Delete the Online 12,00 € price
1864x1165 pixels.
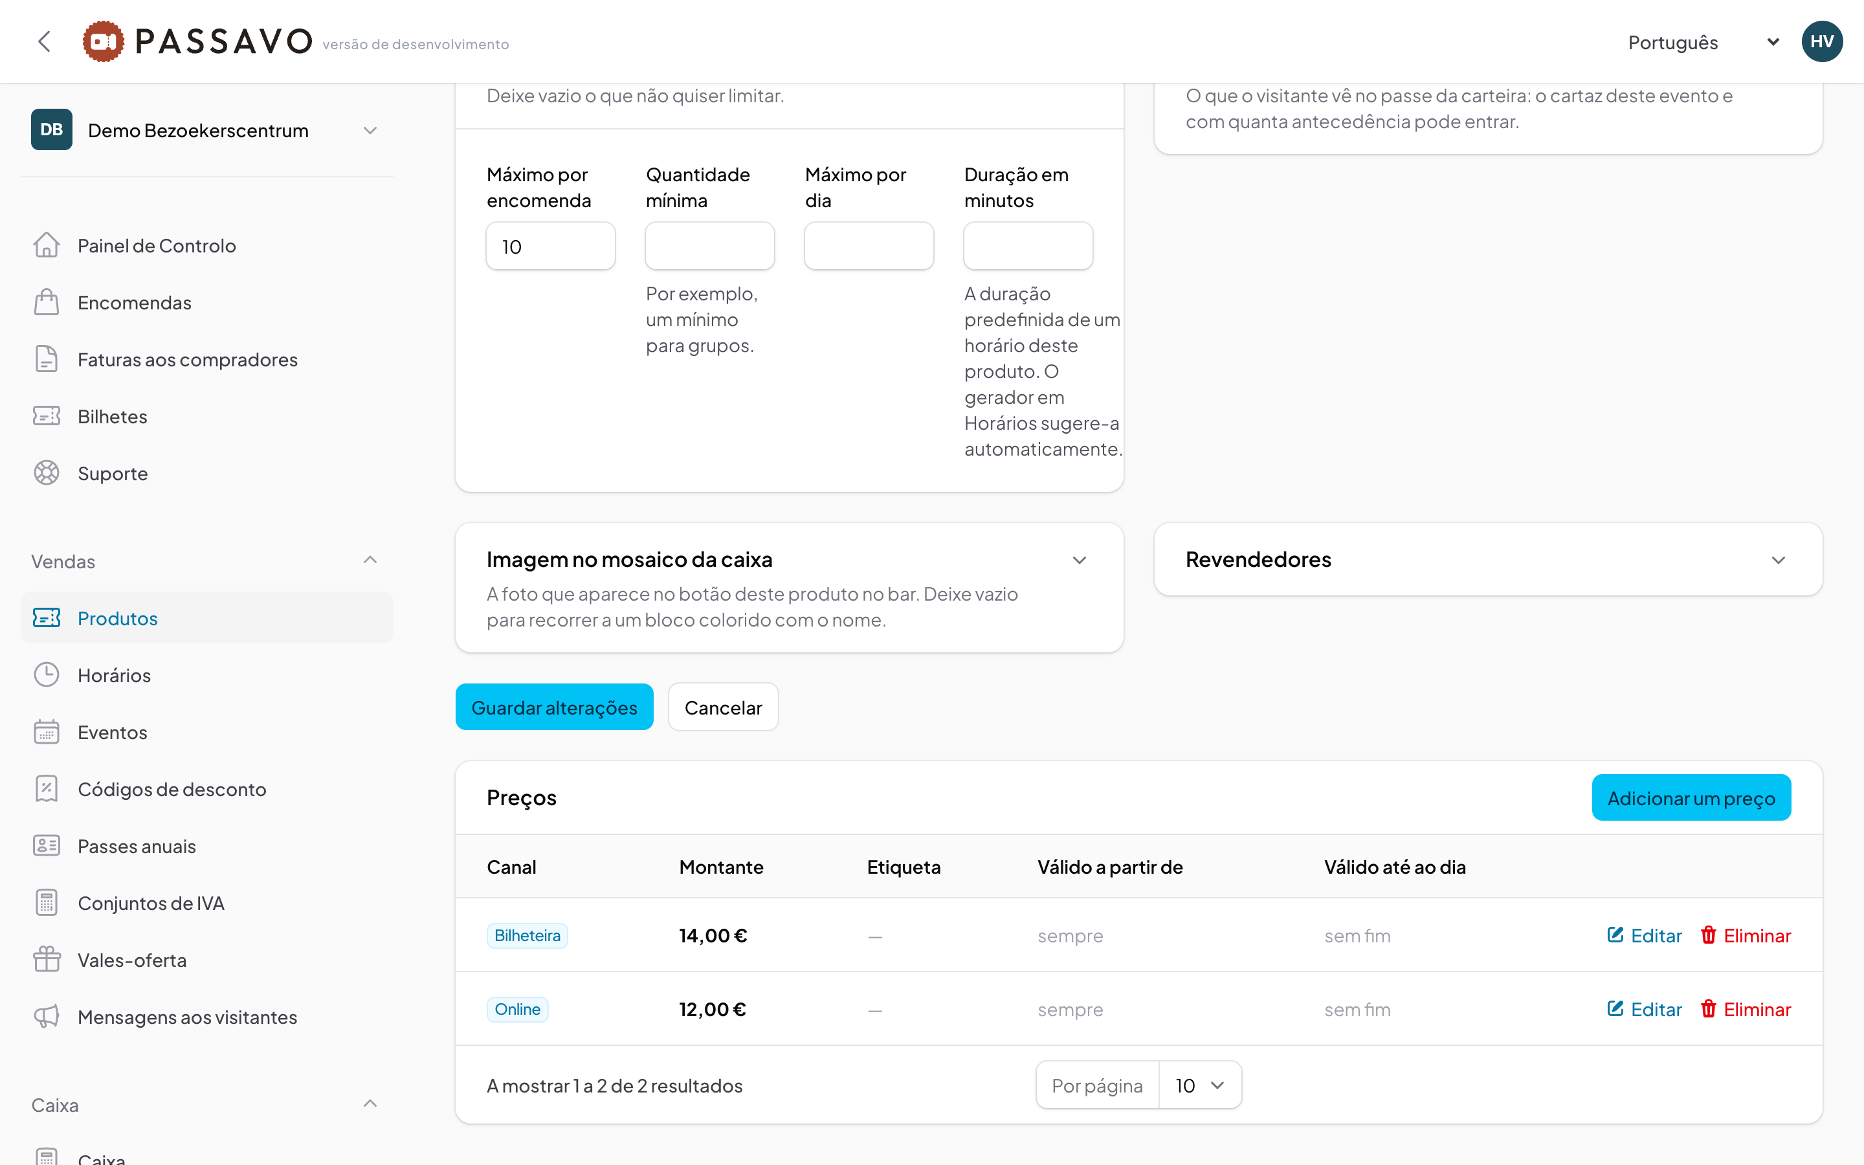[1746, 1010]
